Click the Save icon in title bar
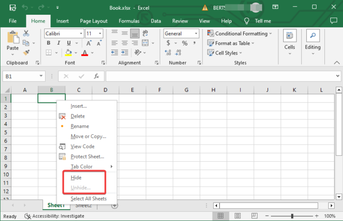This screenshot has height=221, width=343. [12, 8]
